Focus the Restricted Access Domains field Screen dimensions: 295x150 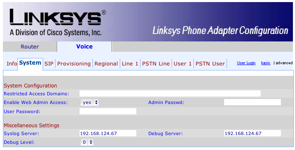(170, 93)
